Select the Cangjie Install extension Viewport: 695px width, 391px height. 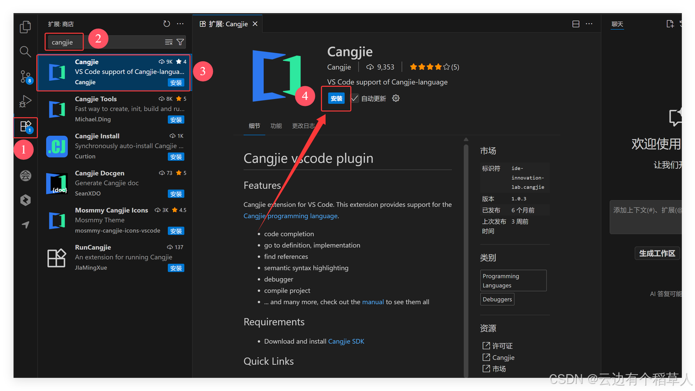click(114, 146)
